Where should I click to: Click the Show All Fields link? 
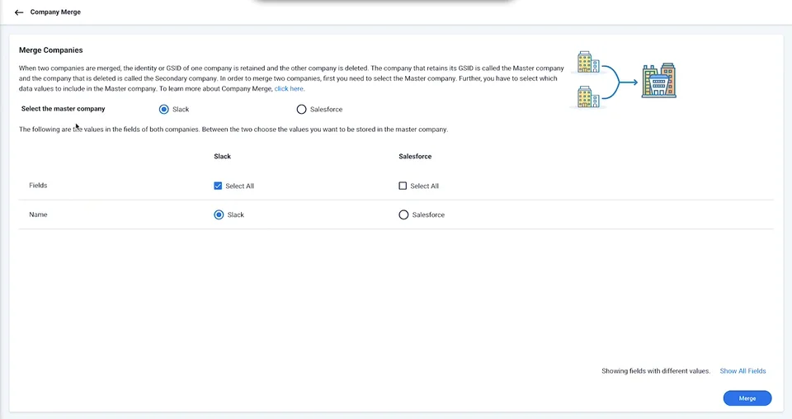(x=742, y=371)
